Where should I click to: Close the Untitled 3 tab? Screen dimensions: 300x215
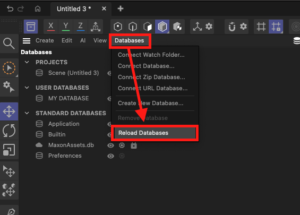tap(104, 8)
